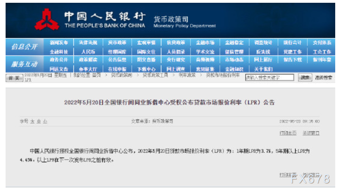
Task: Click the 信息公开 section header
Action: coord(24,47)
